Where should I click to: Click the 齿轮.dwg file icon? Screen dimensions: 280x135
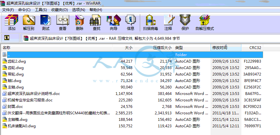(5, 68)
